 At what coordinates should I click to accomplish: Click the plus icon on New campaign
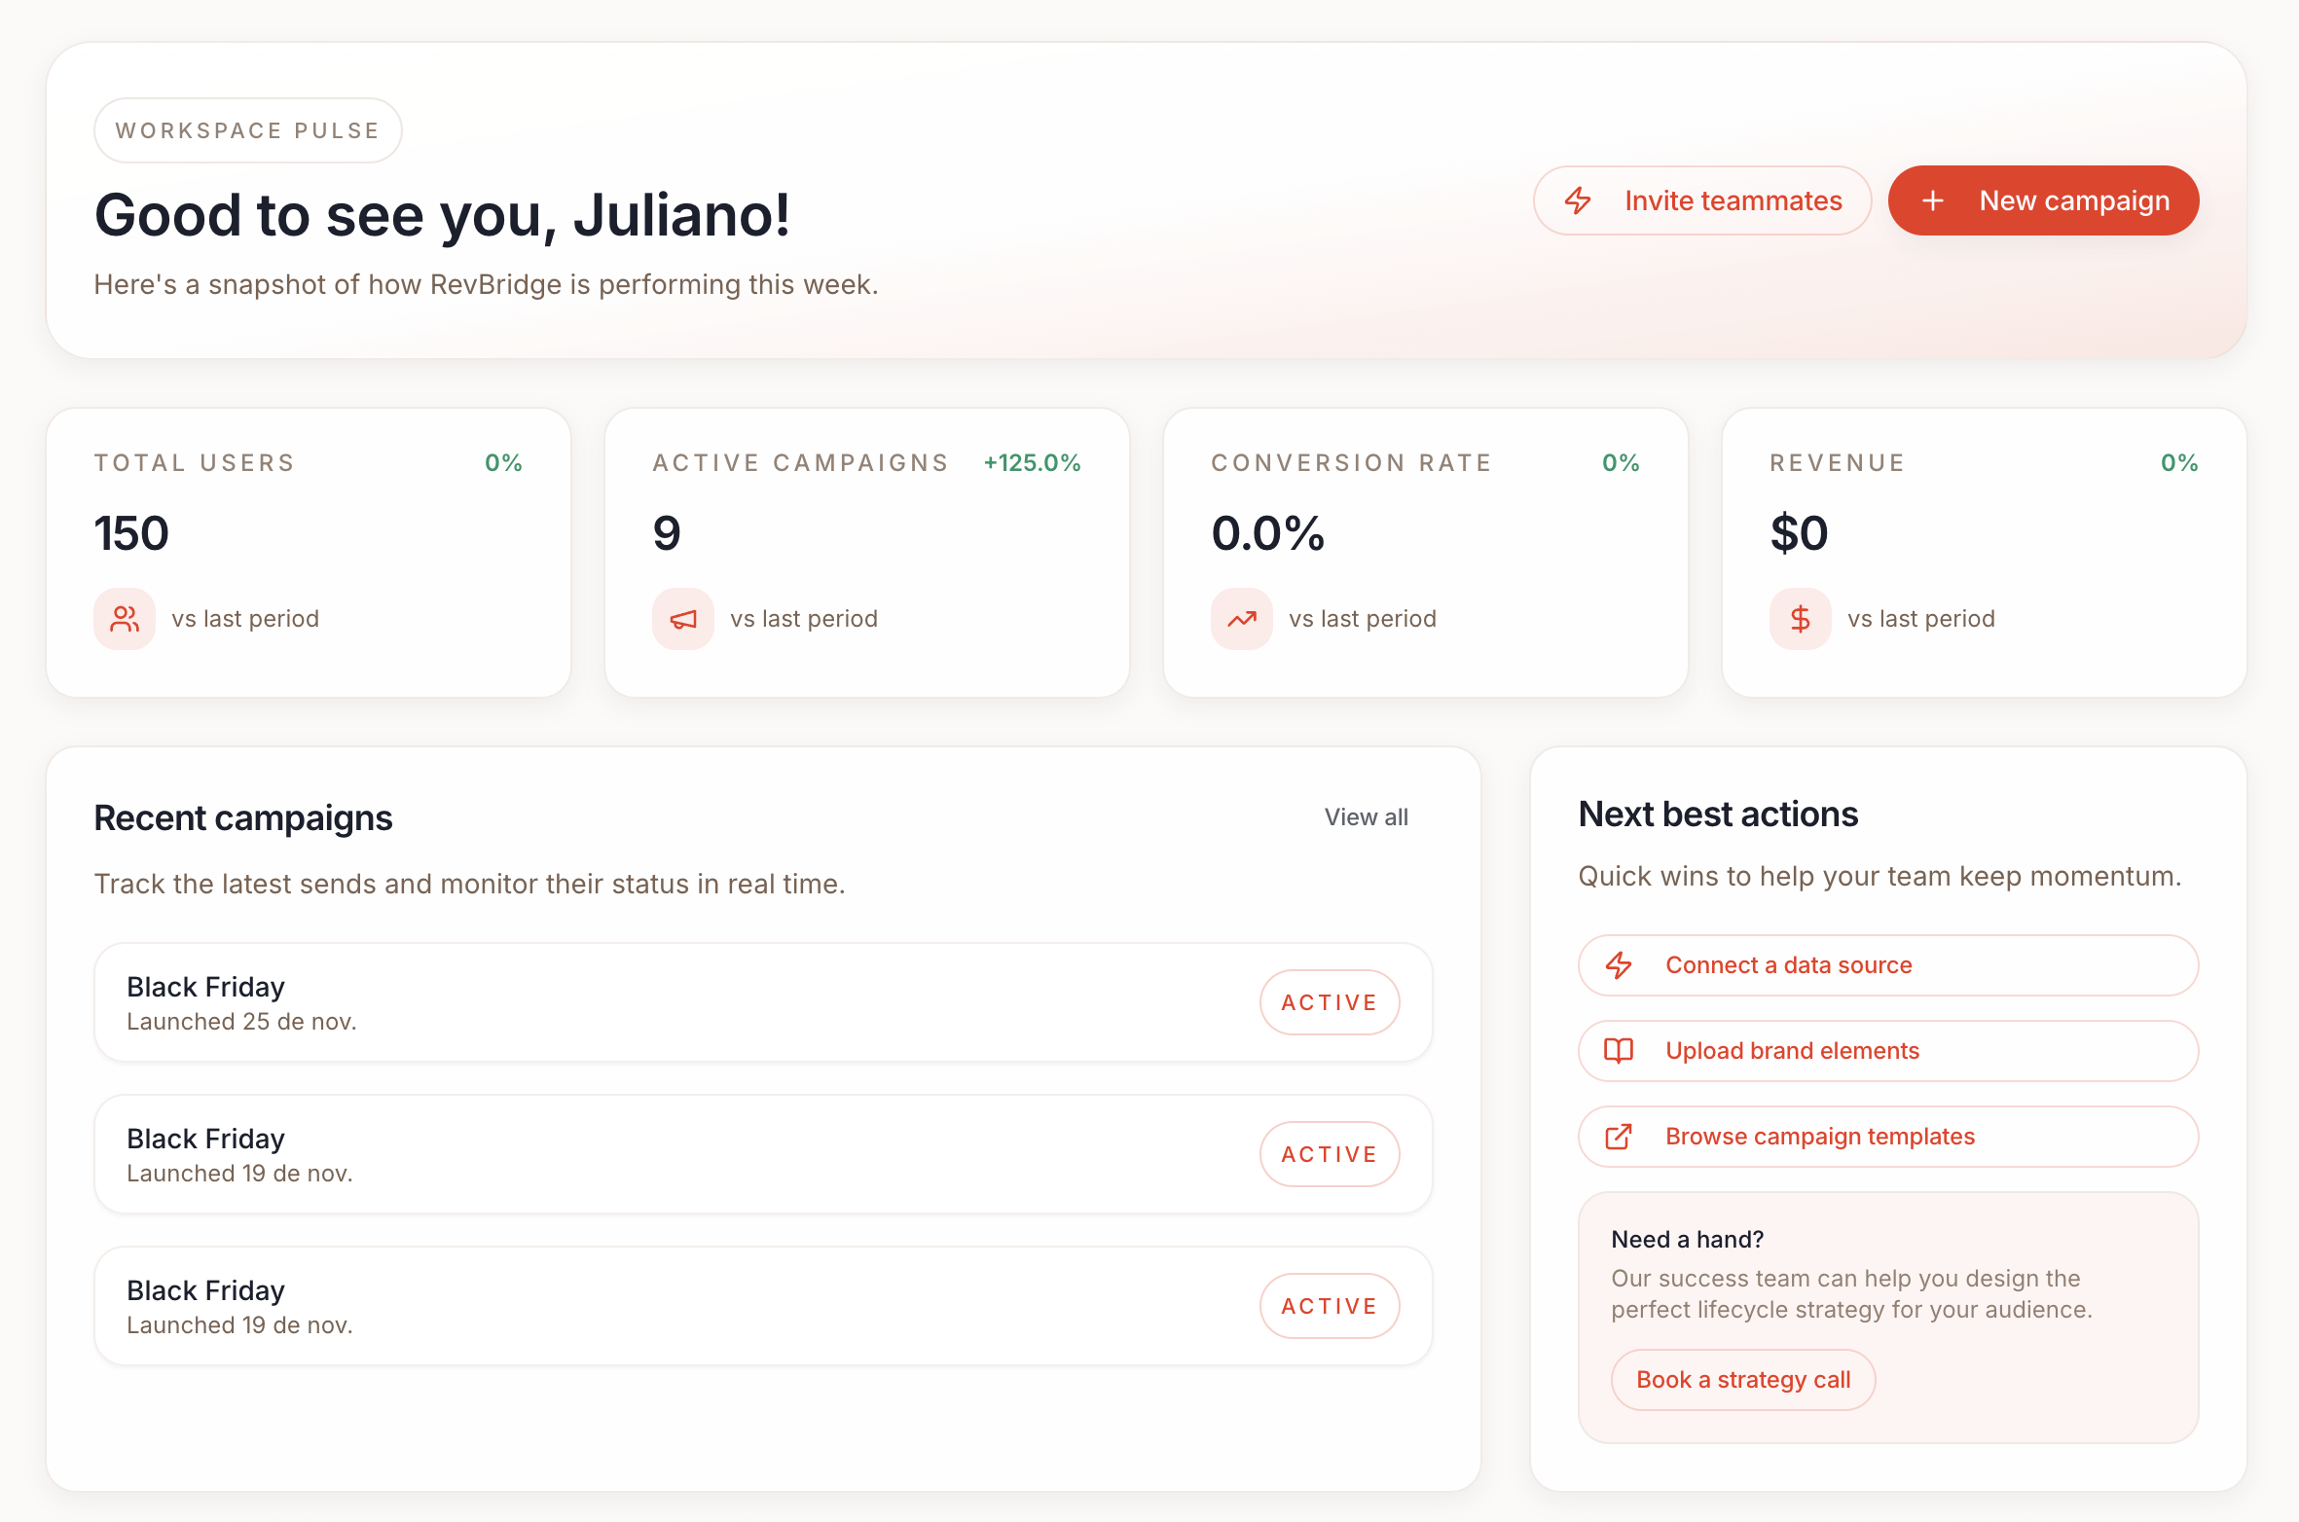click(x=1933, y=200)
